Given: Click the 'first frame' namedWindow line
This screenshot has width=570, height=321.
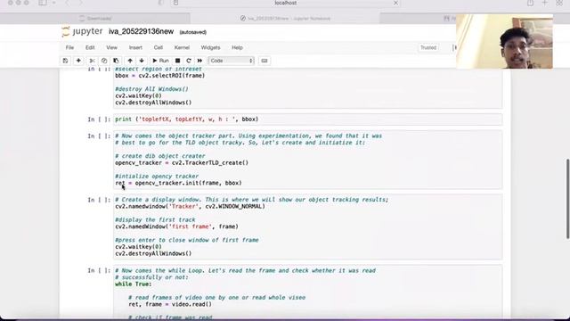Looking at the screenshot, I should pyautogui.click(x=176, y=226).
